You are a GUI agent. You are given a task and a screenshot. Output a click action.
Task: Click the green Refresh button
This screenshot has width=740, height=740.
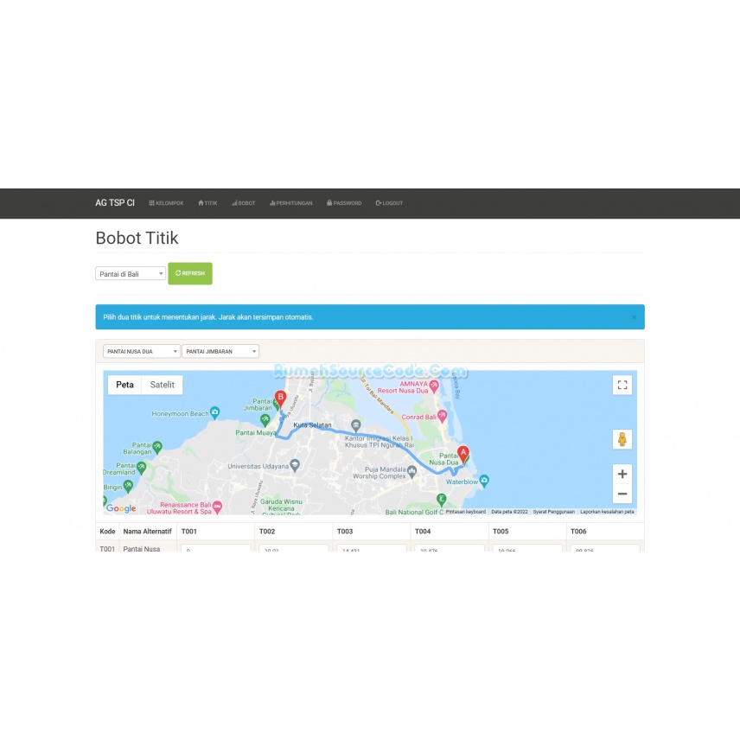tap(190, 273)
